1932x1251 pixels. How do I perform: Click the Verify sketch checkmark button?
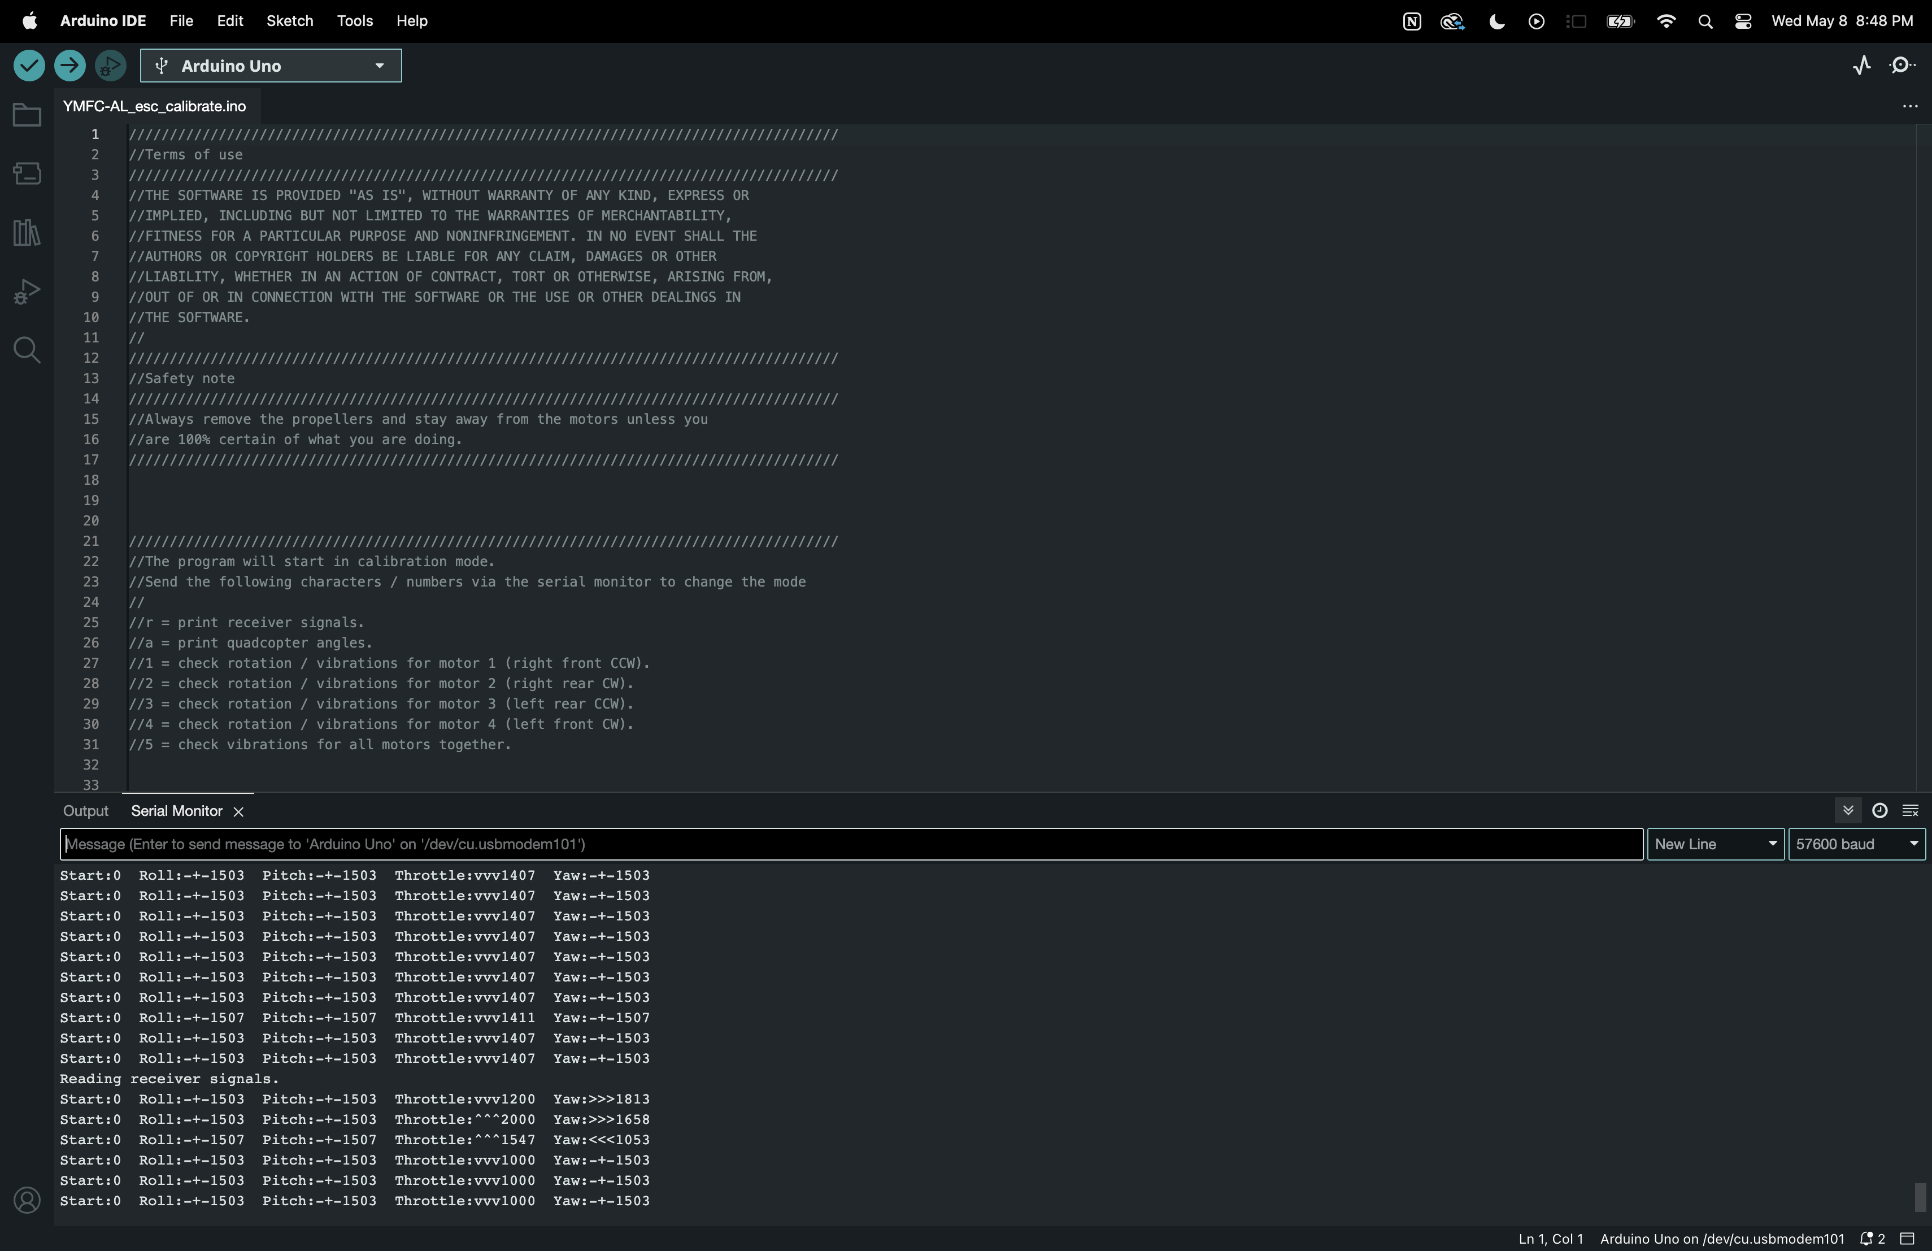[29, 66]
